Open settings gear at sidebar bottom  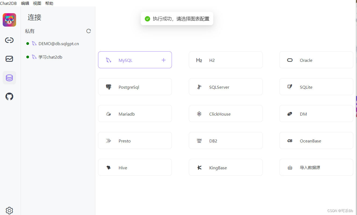click(x=9, y=210)
